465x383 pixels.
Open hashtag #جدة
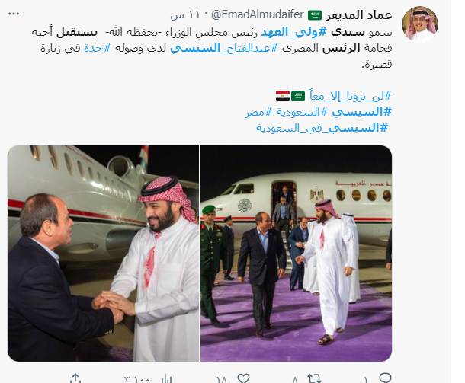pyautogui.click(x=98, y=48)
